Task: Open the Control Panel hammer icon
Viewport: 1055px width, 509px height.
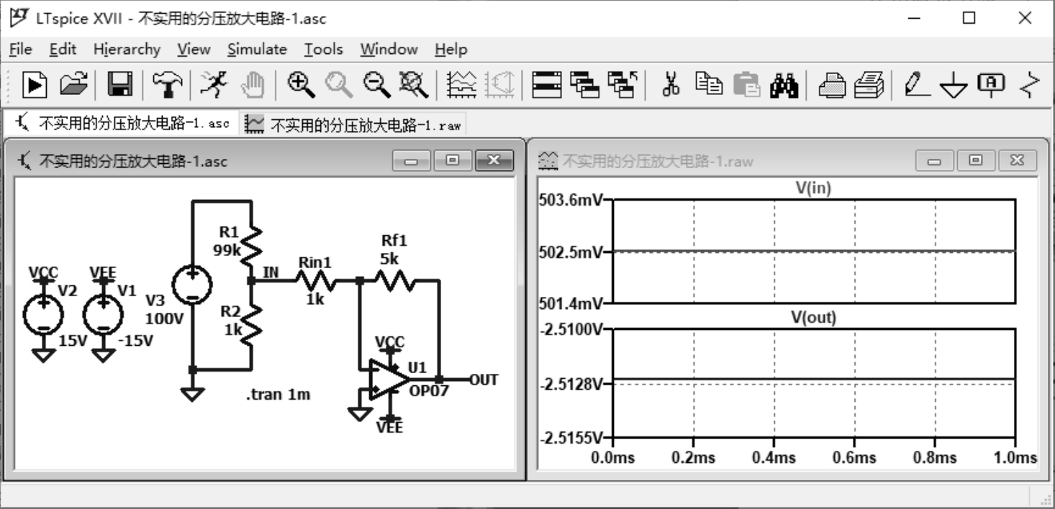Action: pos(166,85)
